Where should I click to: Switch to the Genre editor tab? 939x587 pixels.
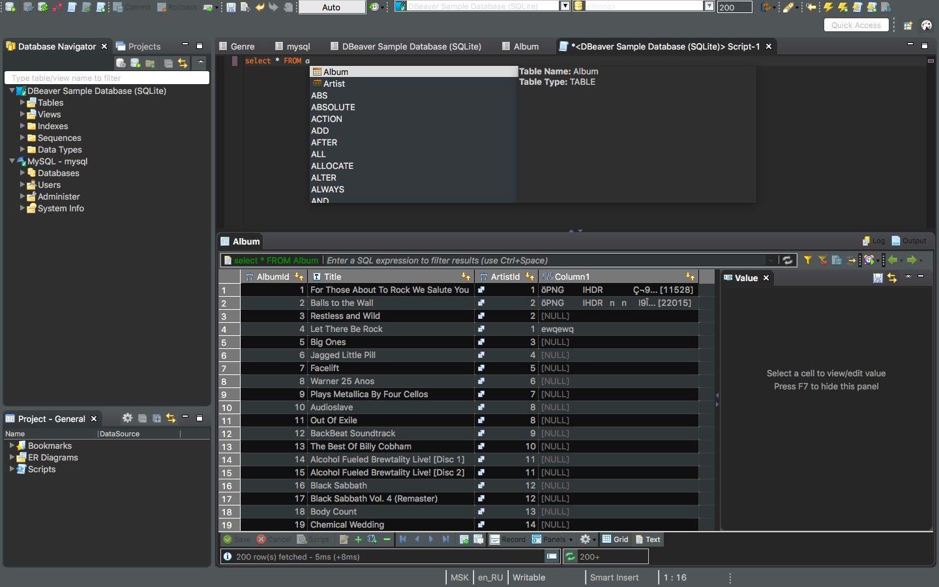[x=237, y=46]
